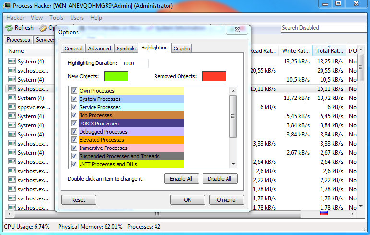Viewport: 370px width, 235px height.
Task: Click process list scroll-left arrow
Action: (x=9, y=214)
